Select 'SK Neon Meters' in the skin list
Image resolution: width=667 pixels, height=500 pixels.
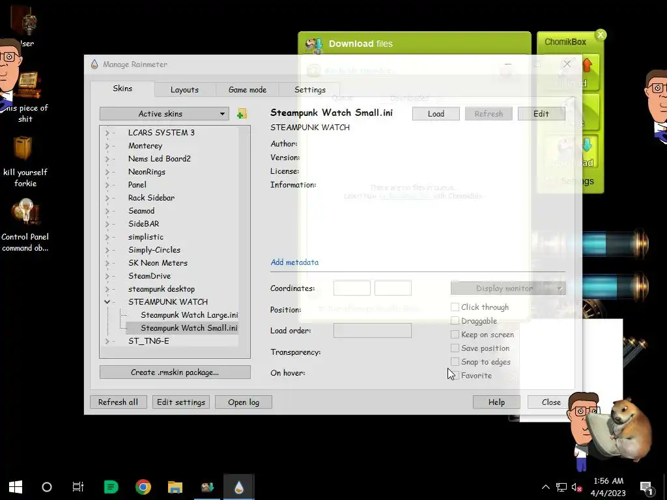pos(158,263)
